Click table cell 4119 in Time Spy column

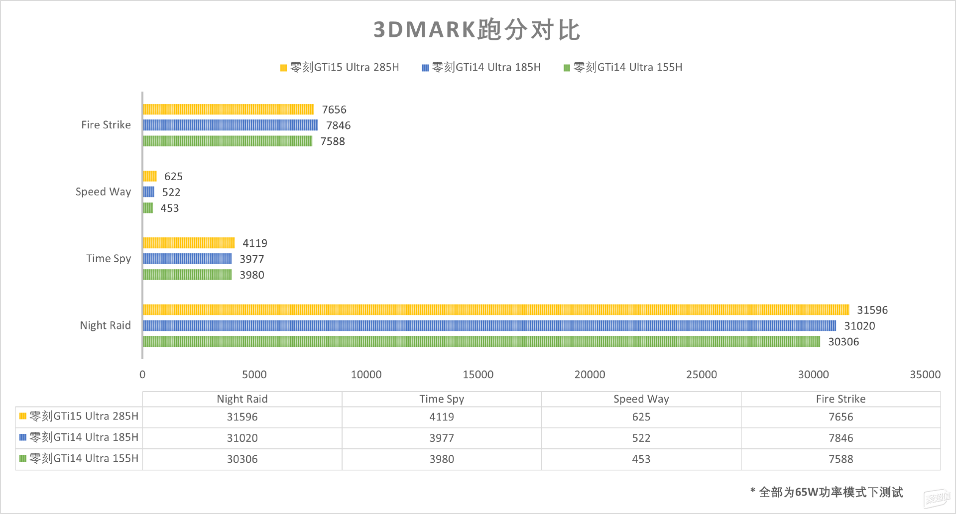coord(442,417)
